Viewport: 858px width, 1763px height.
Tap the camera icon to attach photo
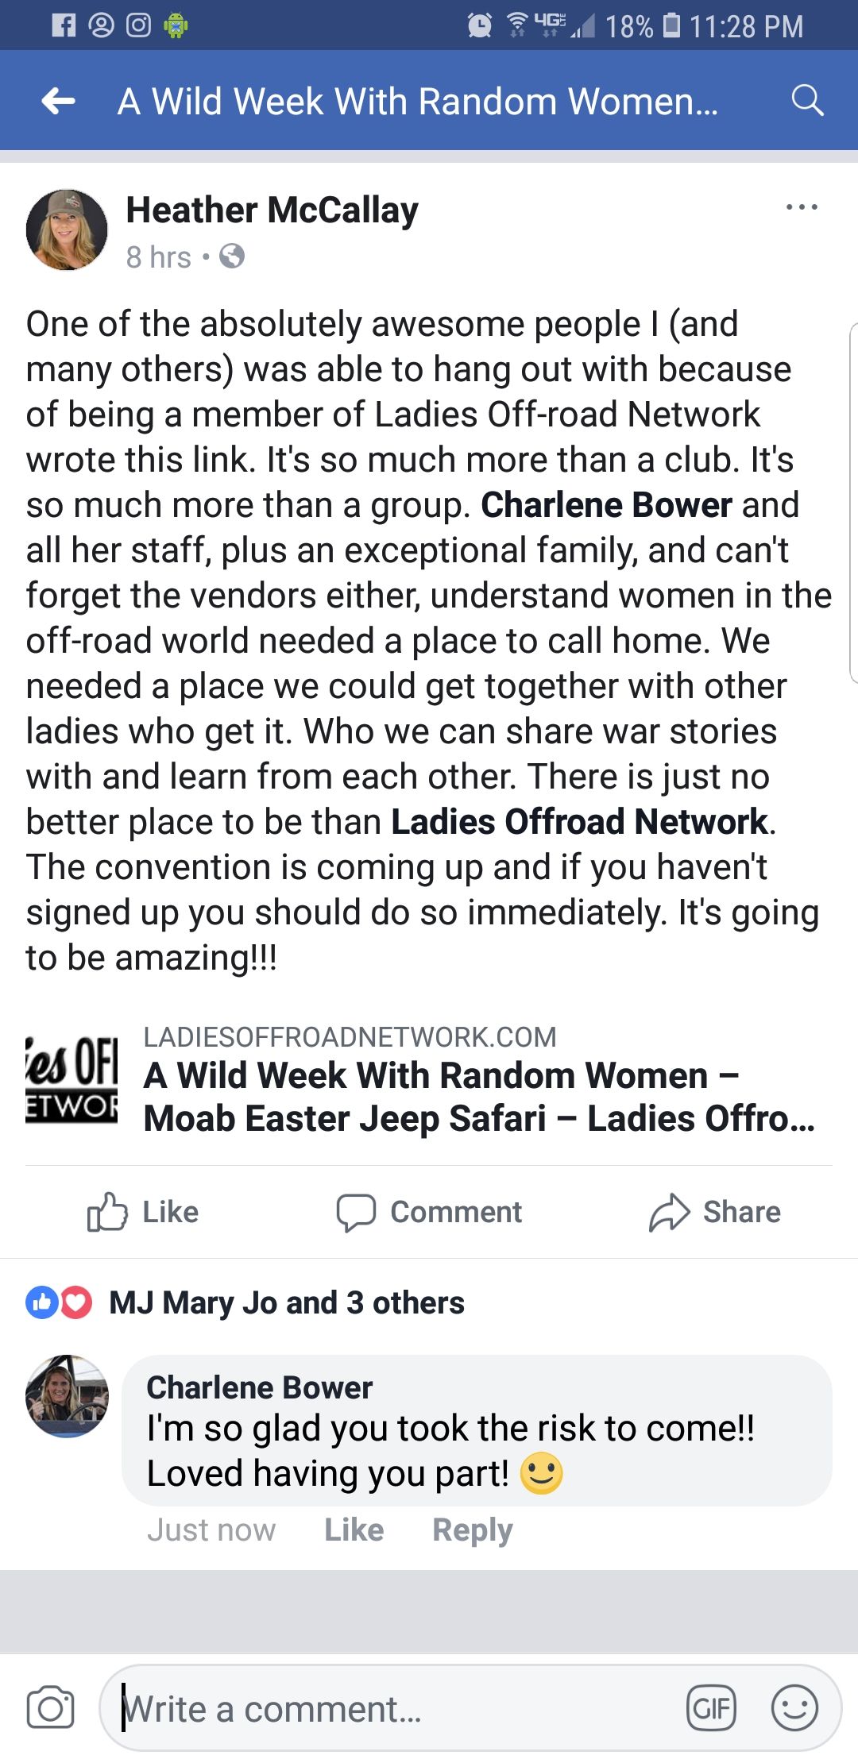coord(50,1707)
